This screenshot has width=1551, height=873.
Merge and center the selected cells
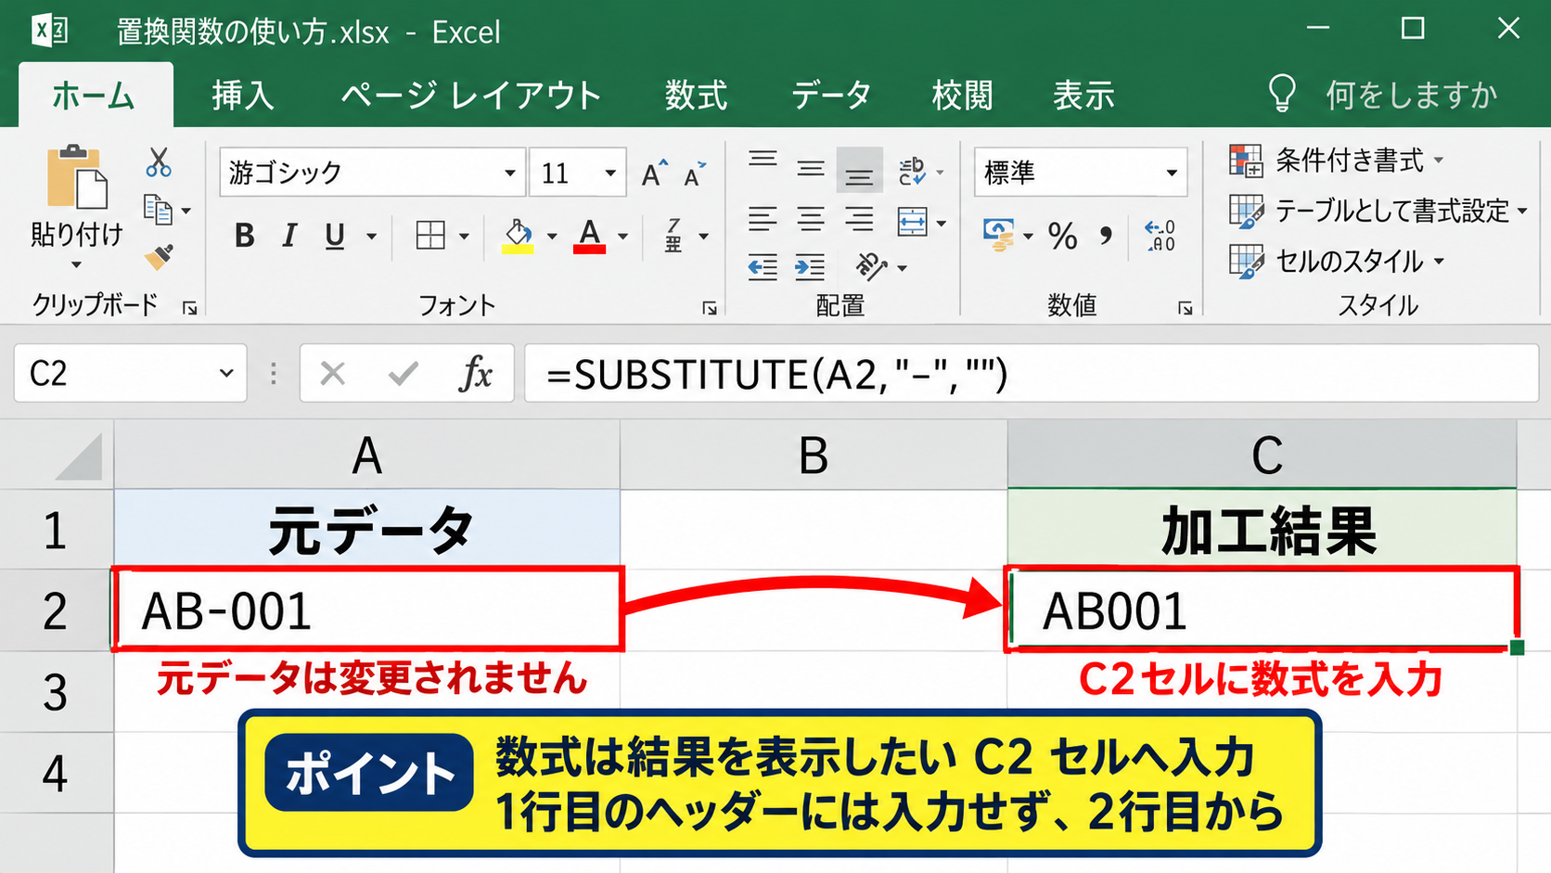913,223
